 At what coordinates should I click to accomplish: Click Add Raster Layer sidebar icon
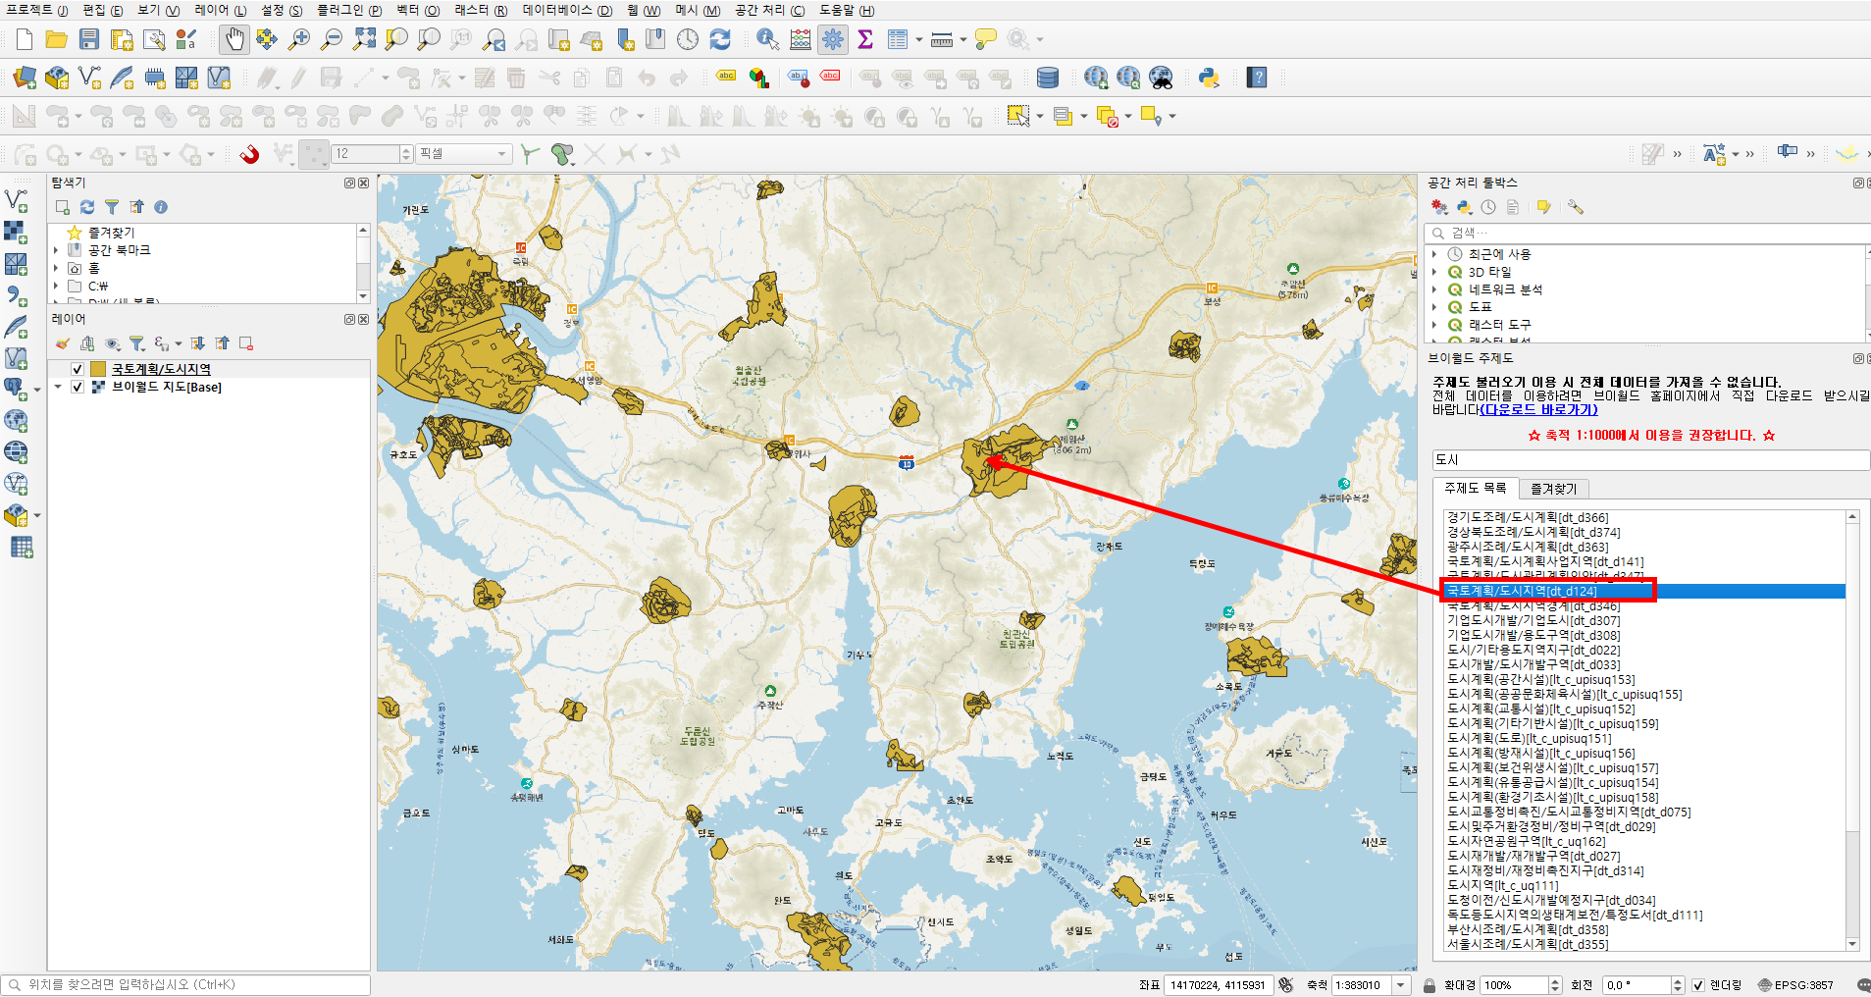16,233
